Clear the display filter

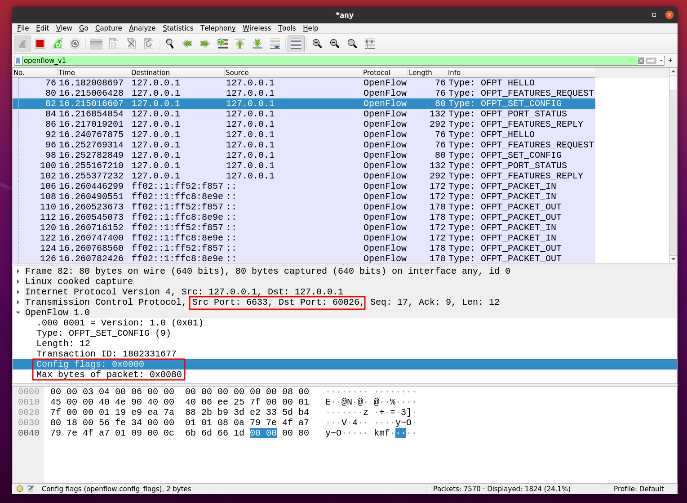tap(641, 61)
